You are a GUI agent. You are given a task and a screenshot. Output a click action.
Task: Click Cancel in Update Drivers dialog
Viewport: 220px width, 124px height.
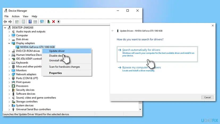tap(207, 97)
